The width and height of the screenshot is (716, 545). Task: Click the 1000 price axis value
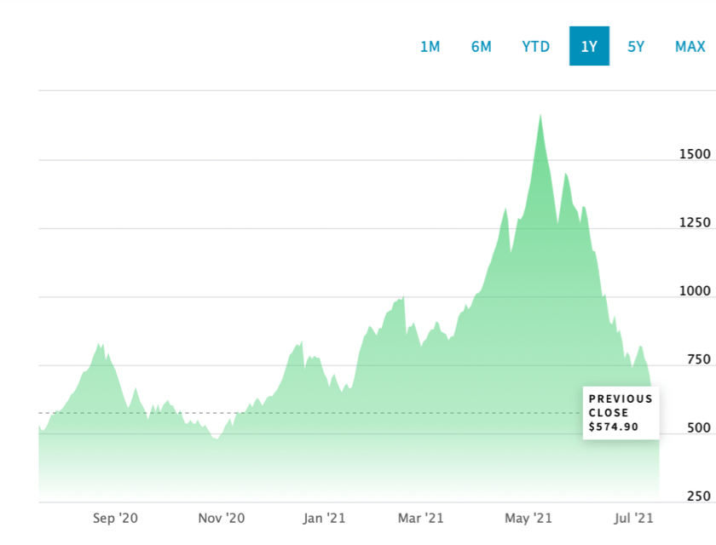tap(696, 291)
